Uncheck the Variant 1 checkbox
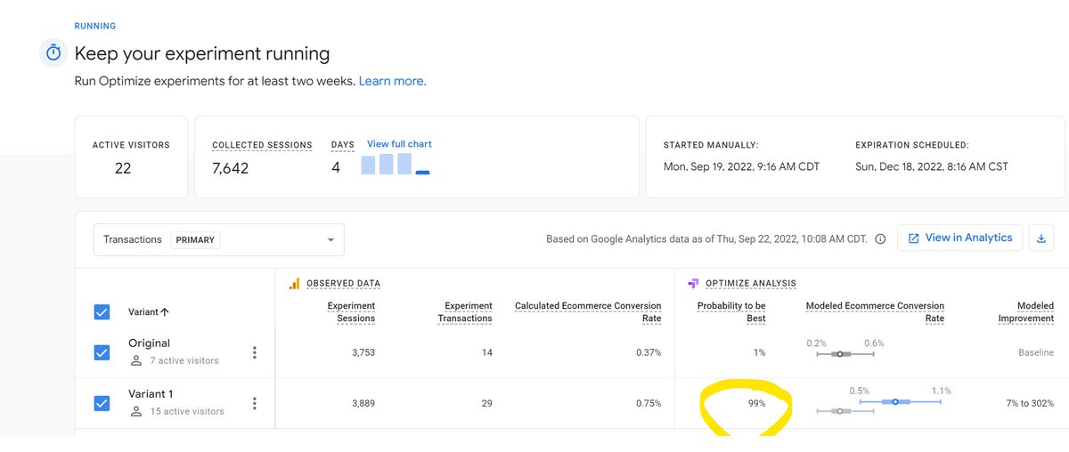Screen dimensions: 1069x452 pyautogui.click(x=102, y=403)
